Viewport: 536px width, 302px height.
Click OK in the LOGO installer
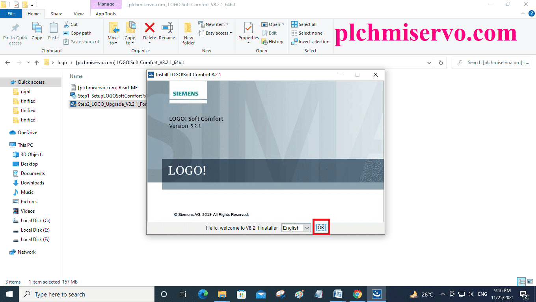321,228
